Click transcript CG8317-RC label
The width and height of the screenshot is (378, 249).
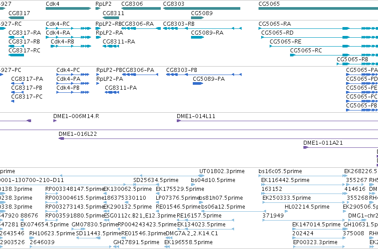click(24, 51)
